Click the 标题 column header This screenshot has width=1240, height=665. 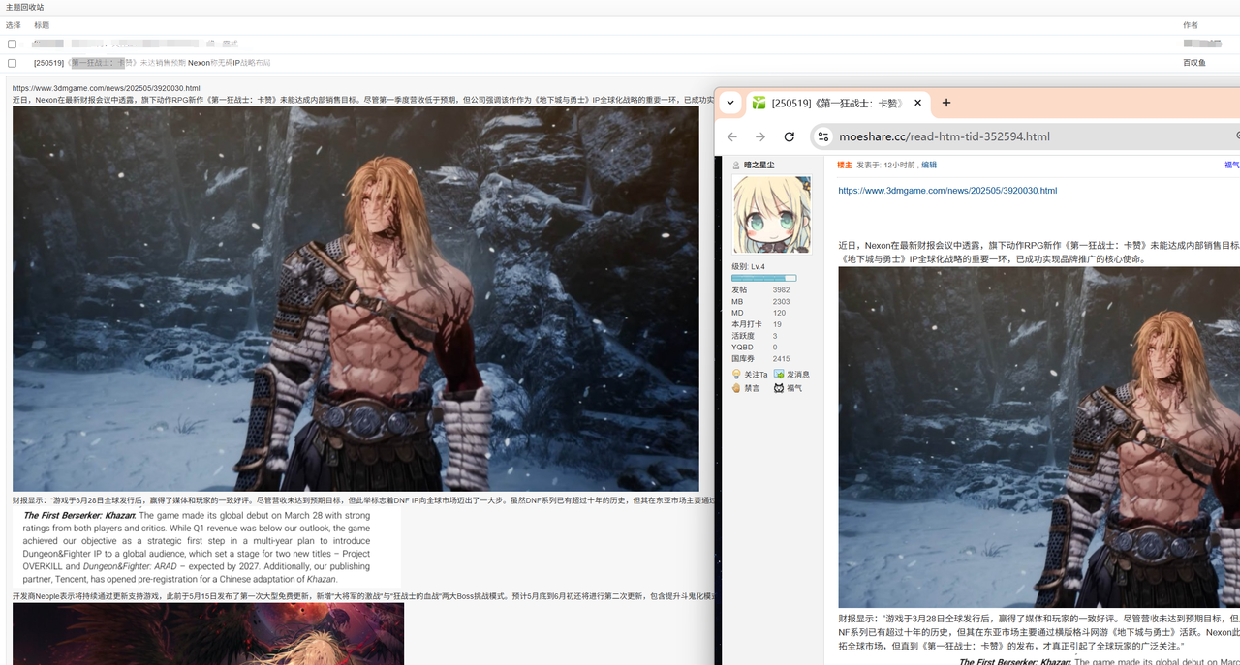pos(42,25)
